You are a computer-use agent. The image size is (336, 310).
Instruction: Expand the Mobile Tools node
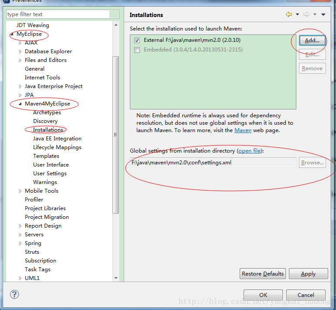coord(20,191)
